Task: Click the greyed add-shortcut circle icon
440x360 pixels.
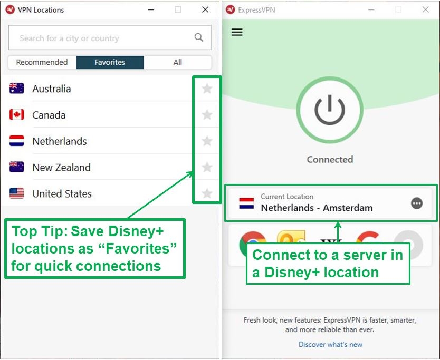Action: [409, 245]
